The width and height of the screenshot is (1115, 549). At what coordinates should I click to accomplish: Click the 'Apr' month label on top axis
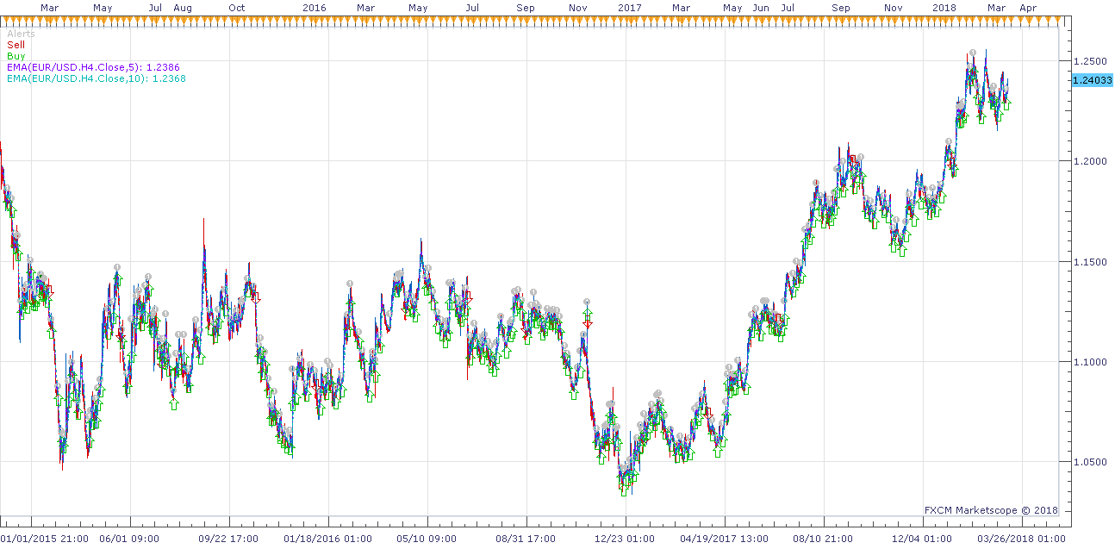click(1028, 8)
